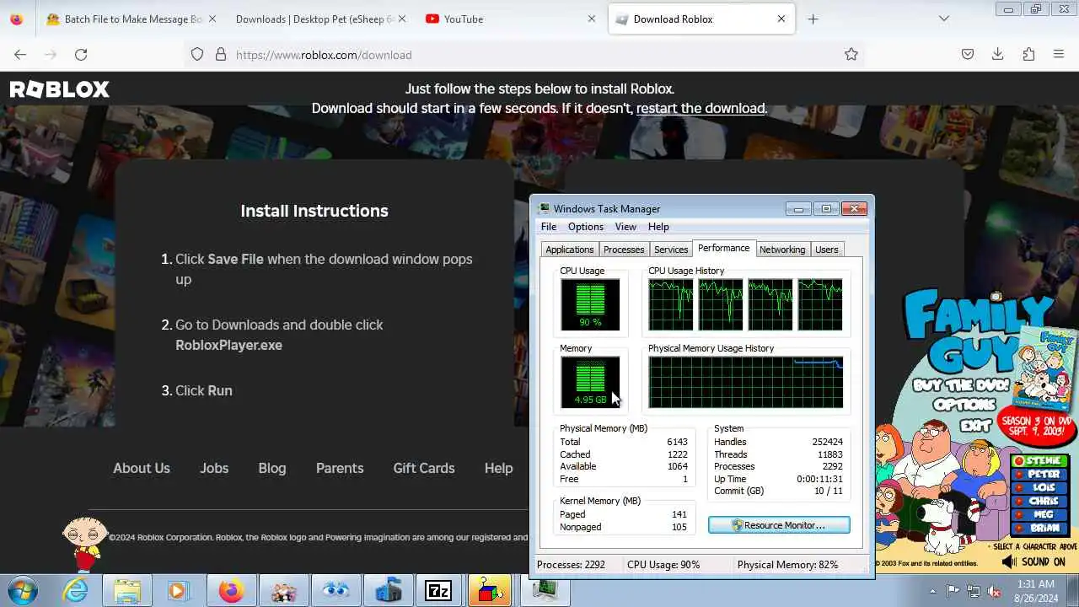Click the Roblox logo in header

[x=59, y=89]
